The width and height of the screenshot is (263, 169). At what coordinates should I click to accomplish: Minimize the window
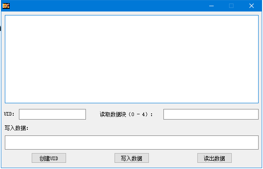point(211,6)
